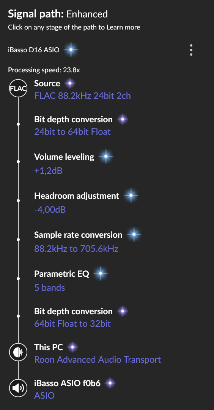Click the speaker output device icon
214x410 pixels.
[18, 388]
